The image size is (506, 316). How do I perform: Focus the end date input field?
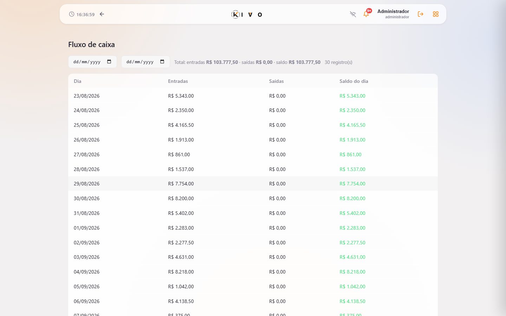click(145, 62)
